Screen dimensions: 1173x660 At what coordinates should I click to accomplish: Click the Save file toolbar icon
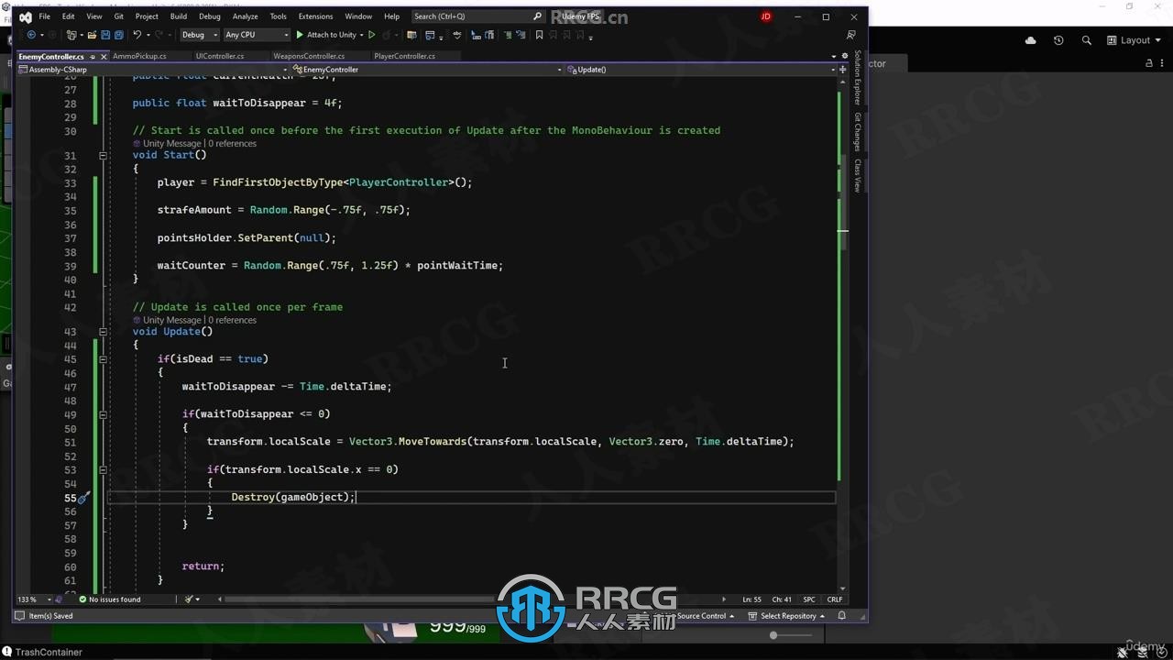(x=105, y=35)
